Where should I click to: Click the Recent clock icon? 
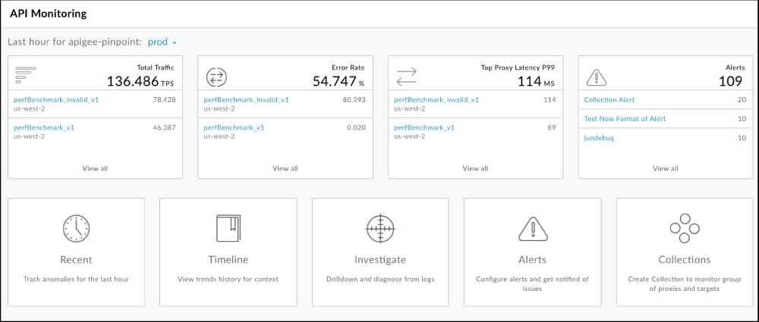point(76,228)
